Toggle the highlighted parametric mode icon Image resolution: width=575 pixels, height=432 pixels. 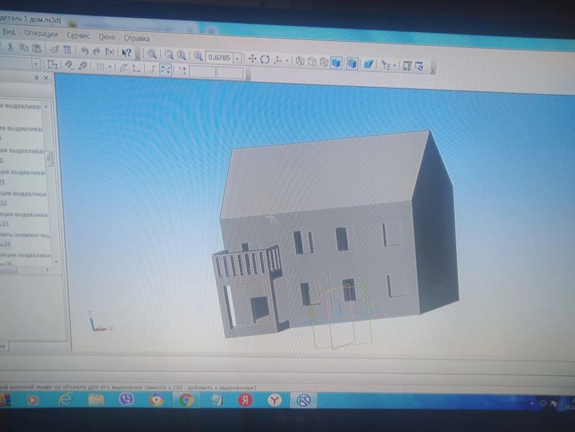166,70
